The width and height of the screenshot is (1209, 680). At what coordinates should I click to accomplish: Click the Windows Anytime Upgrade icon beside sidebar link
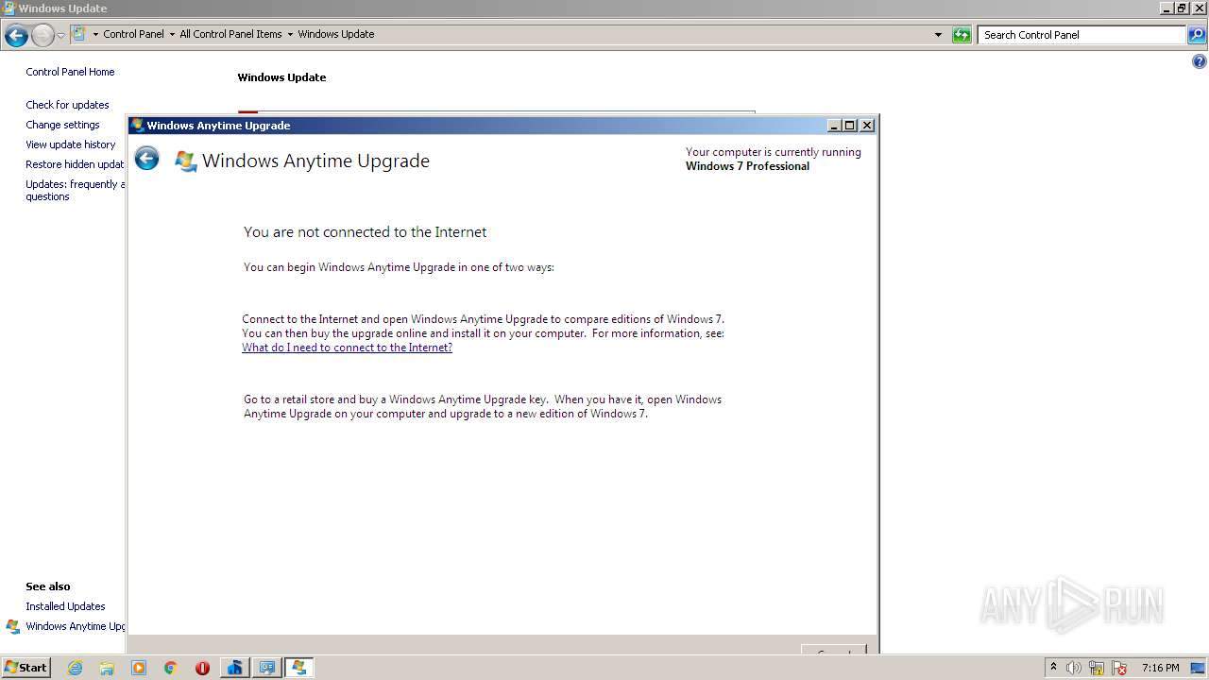coord(13,626)
